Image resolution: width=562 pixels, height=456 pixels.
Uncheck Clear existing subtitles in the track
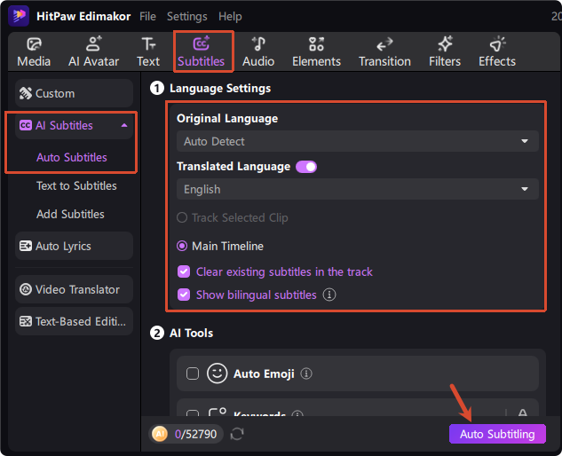click(x=184, y=271)
